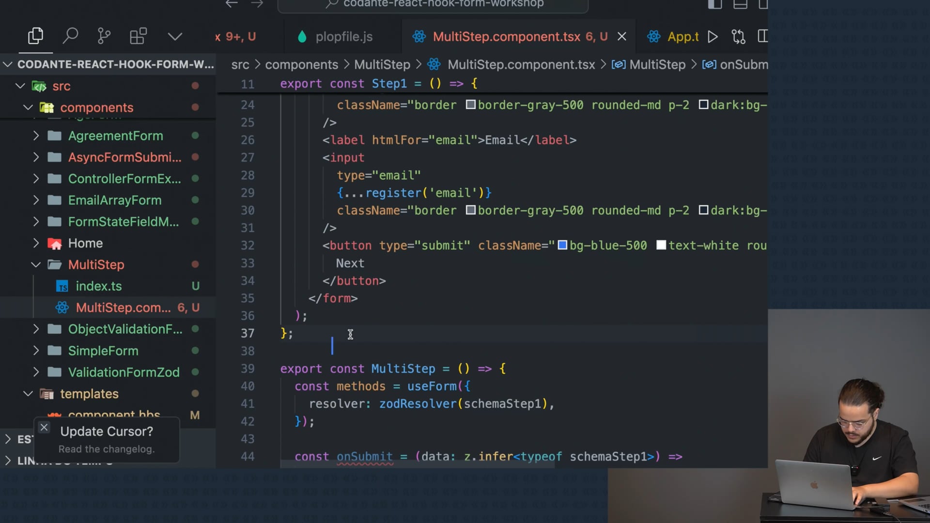Screen dimensions: 930x523
Task: Dismiss the Update Cursor notification
Action: tap(44, 427)
